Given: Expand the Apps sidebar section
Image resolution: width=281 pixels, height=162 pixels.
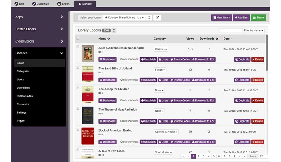Looking at the screenshot, I should (39, 17).
